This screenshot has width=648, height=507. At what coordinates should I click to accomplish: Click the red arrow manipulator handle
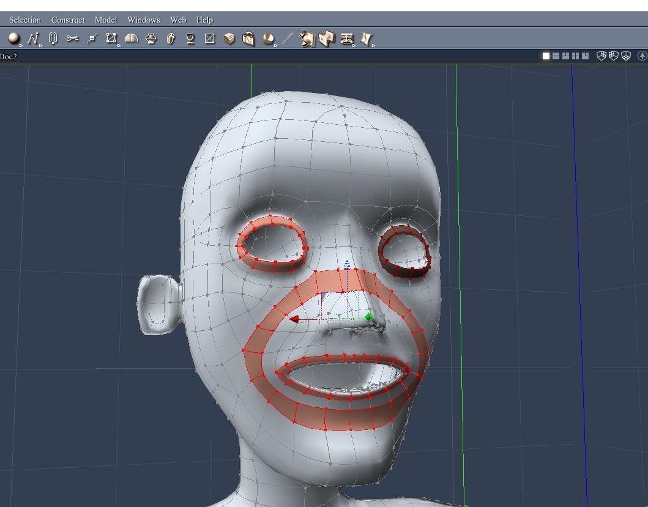click(x=294, y=319)
